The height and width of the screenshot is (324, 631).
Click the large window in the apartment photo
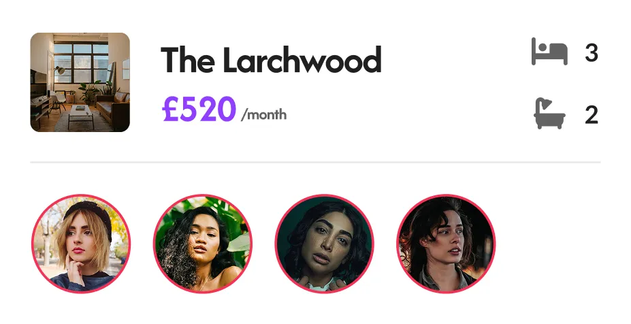click(81, 63)
